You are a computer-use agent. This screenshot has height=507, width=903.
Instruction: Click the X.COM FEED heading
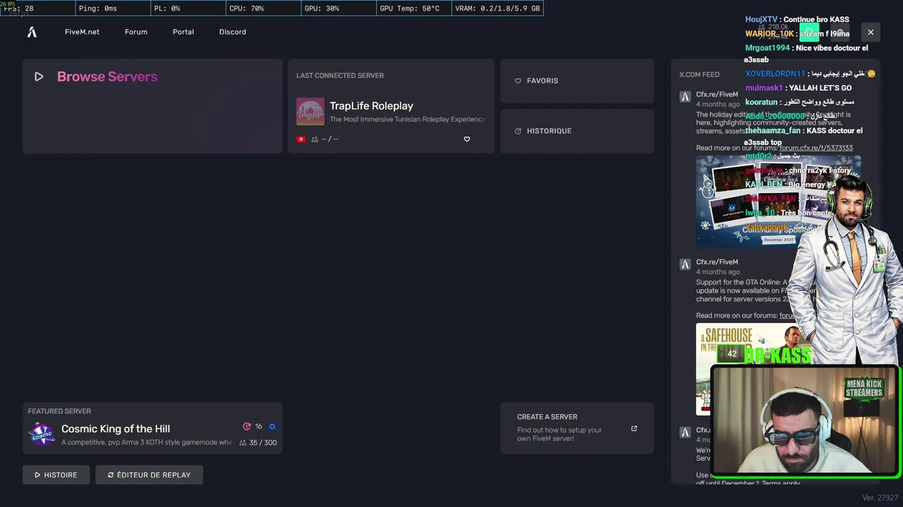699,75
